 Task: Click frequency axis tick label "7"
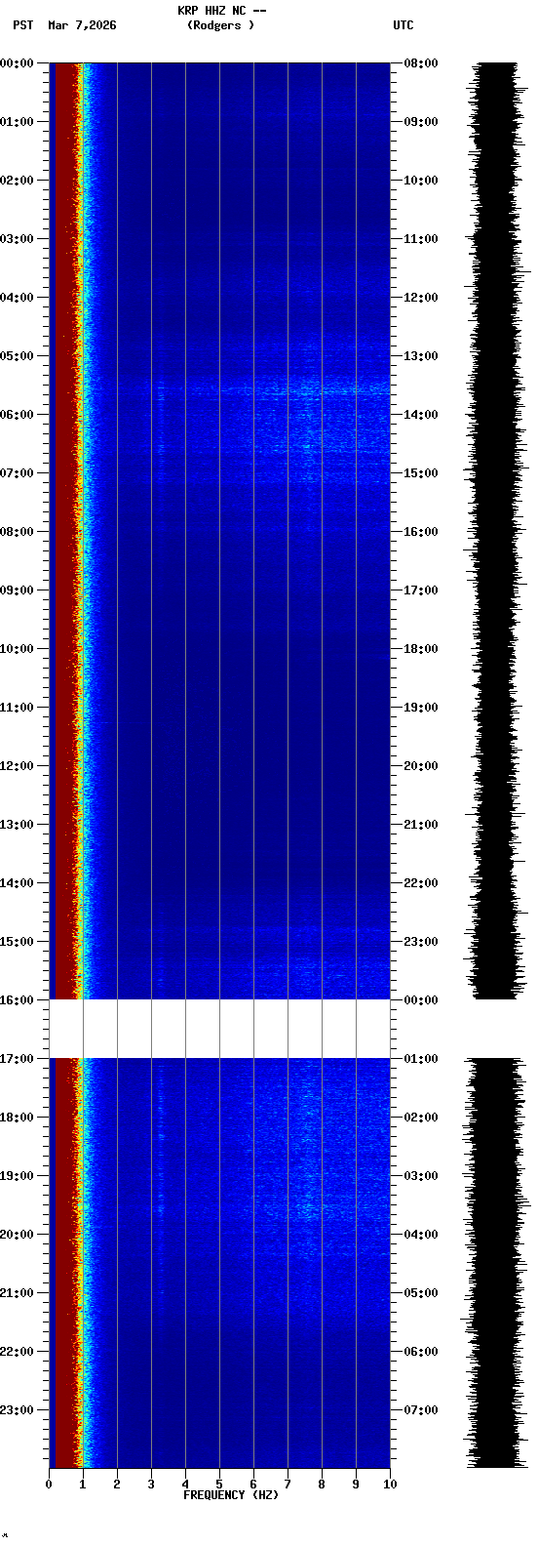click(288, 1485)
